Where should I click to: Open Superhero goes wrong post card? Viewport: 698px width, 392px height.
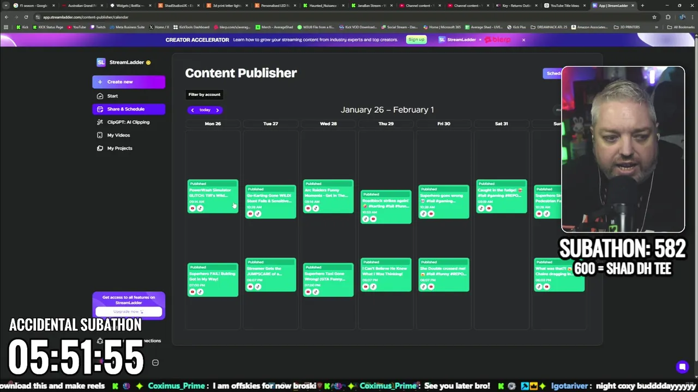click(x=444, y=201)
